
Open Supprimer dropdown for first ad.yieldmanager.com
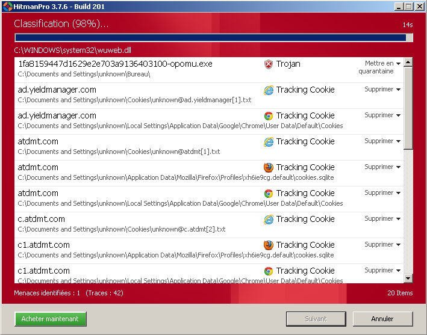398,90
